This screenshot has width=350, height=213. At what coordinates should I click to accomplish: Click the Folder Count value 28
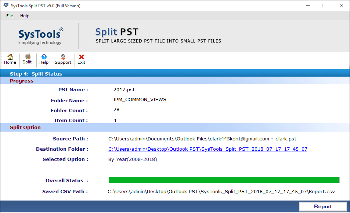tap(116, 109)
